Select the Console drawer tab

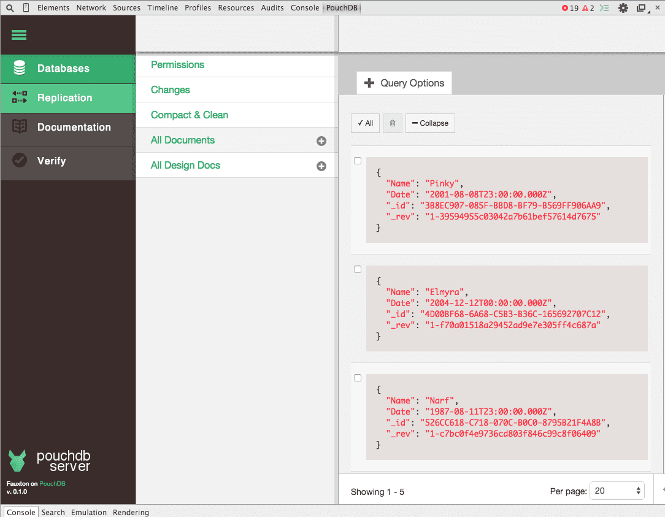(x=21, y=512)
